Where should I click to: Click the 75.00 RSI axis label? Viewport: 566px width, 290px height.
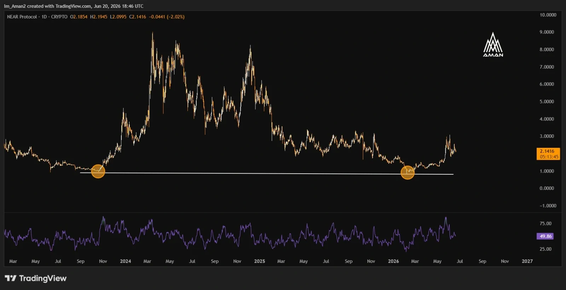click(x=545, y=224)
